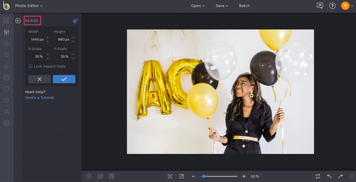This screenshot has width=356, height=182.
Task: Undo the last action
Action: coord(329,176)
